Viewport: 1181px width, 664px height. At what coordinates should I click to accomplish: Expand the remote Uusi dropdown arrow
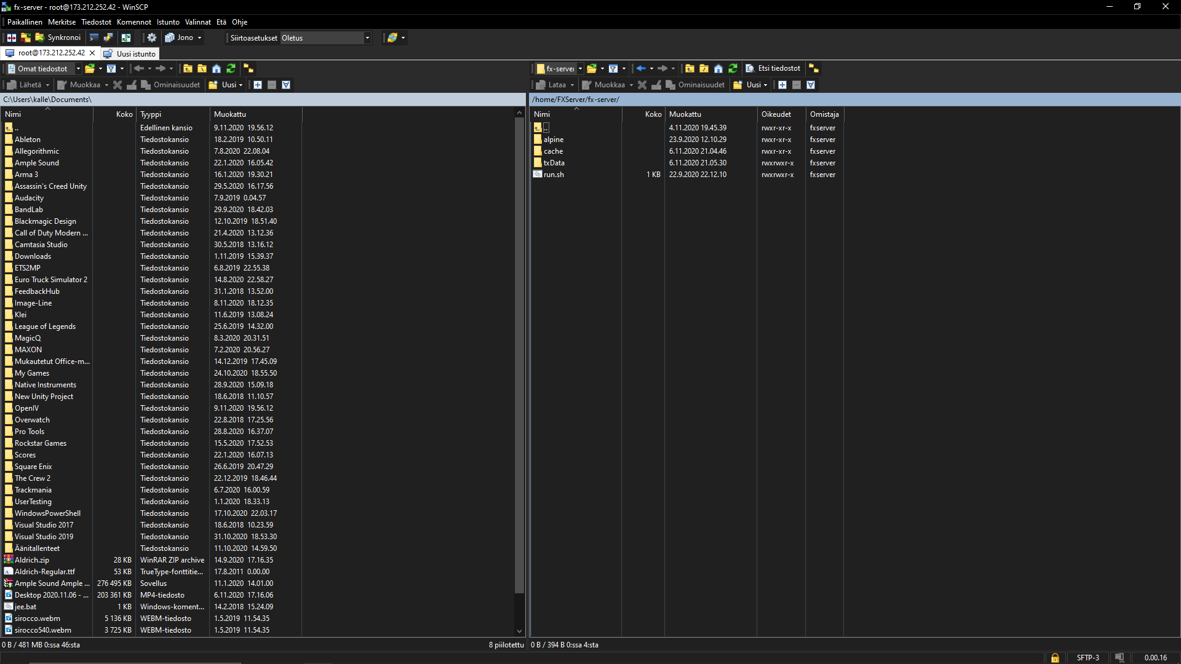tap(765, 85)
